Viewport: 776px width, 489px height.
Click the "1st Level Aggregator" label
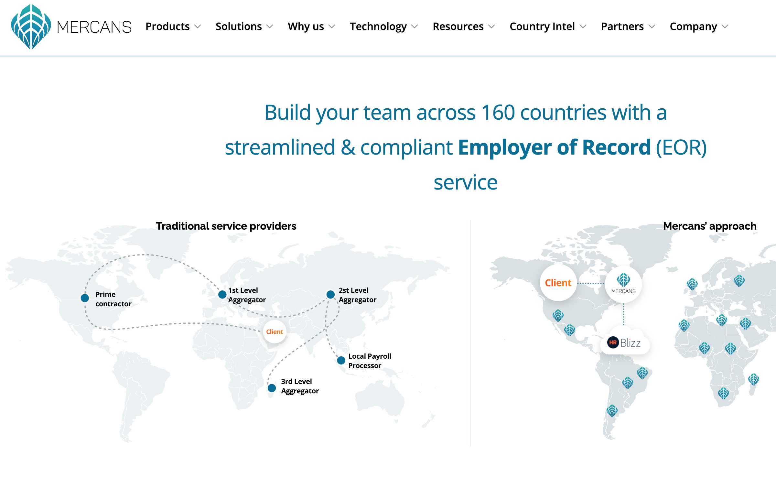point(247,295)
